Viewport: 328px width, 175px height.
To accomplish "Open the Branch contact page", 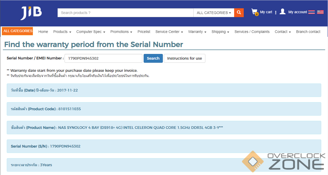I will pyautogui.click(x=308, y=32).
